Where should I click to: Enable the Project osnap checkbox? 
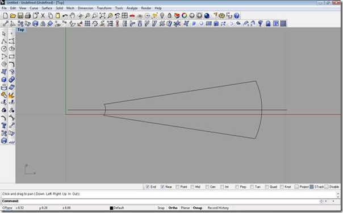coord(296,187)
